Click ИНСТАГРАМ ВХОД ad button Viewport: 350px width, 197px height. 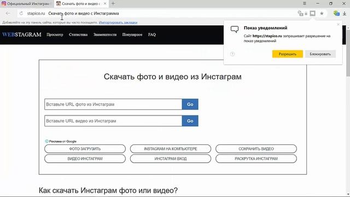tap(171, 159)
